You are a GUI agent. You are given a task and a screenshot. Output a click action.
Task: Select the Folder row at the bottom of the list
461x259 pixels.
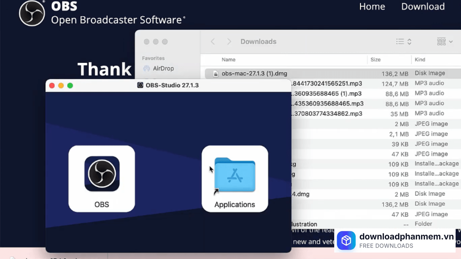pyautogui.click(x=376, y=224)
